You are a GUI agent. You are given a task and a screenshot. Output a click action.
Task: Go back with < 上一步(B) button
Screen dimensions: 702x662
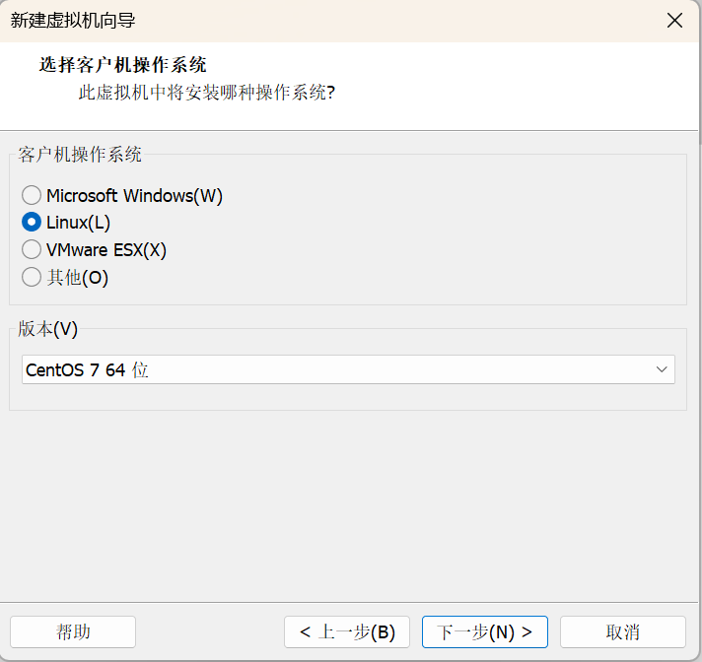347,632
